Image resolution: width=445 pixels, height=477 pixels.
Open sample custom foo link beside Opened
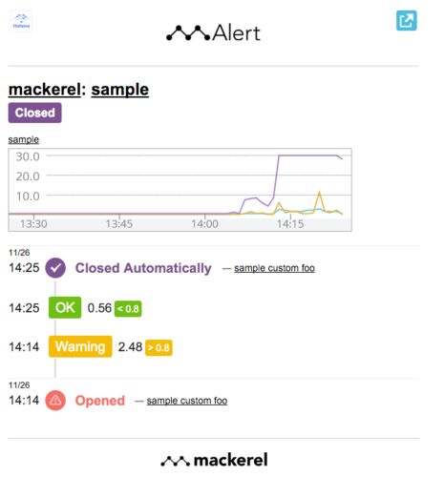point(187,401)
